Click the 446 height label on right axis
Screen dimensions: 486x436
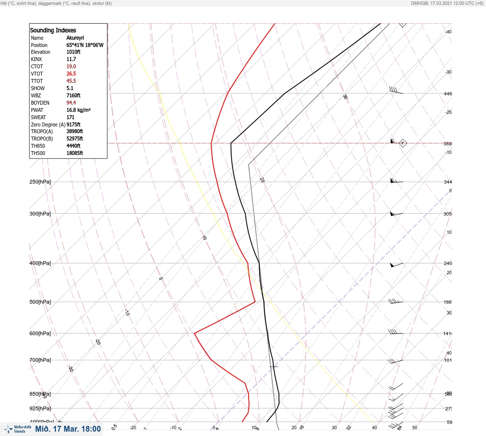pyautogui.click(x=448, y=93)
